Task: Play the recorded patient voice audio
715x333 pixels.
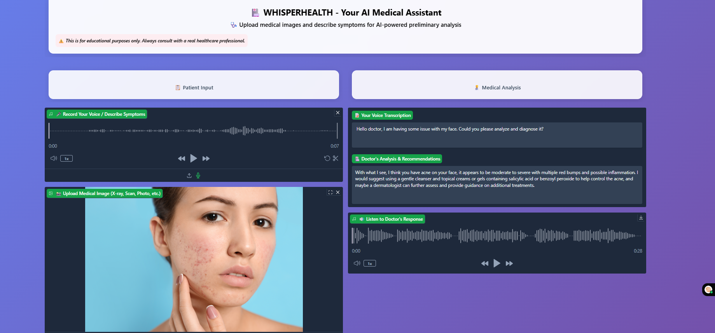Action: [x=194, y=159]
